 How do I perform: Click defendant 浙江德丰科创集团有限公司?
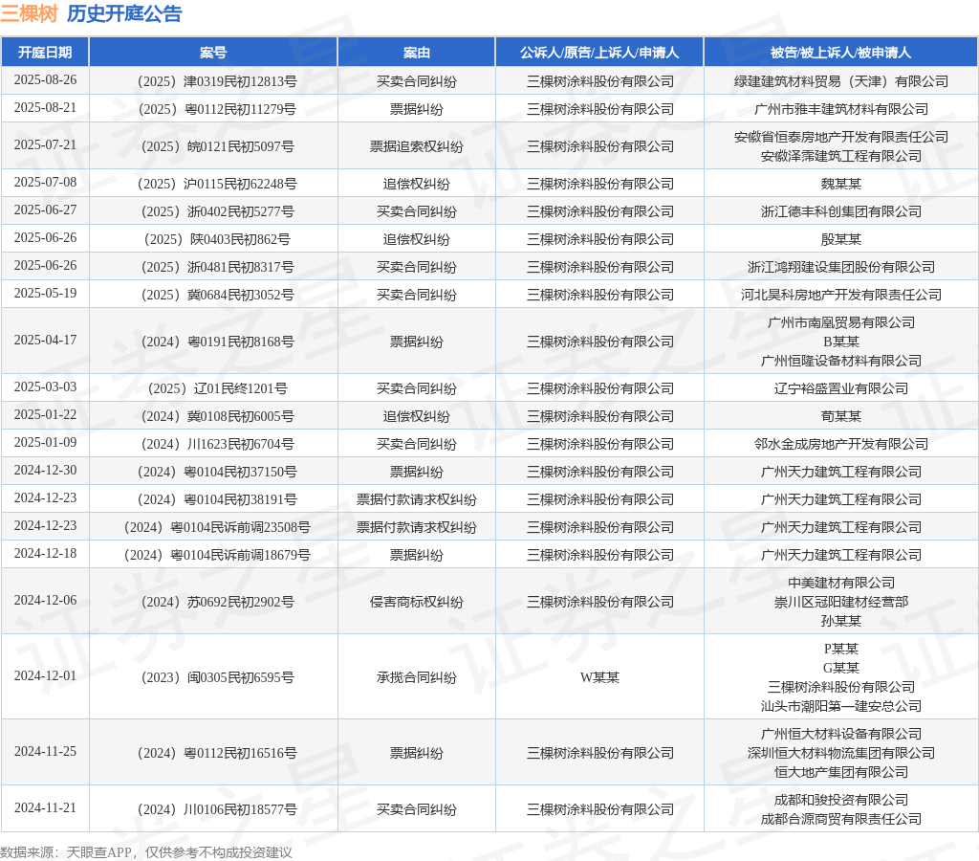point(841,211)
